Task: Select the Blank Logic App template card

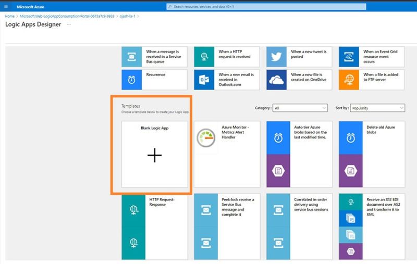Action: [x=154, y=154]
